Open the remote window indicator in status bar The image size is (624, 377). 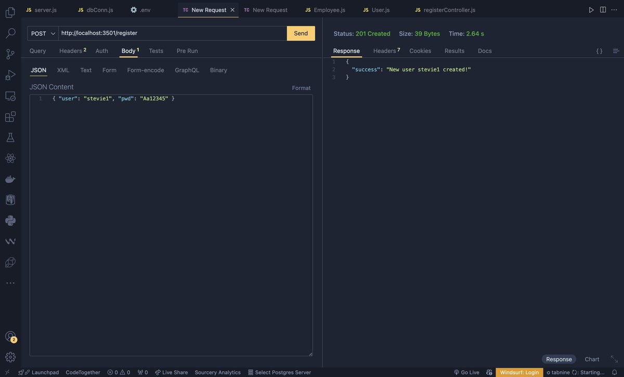click(7, 372)
